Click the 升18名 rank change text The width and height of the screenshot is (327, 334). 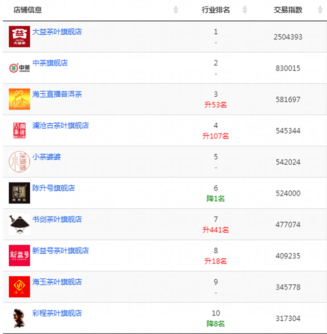216,261
